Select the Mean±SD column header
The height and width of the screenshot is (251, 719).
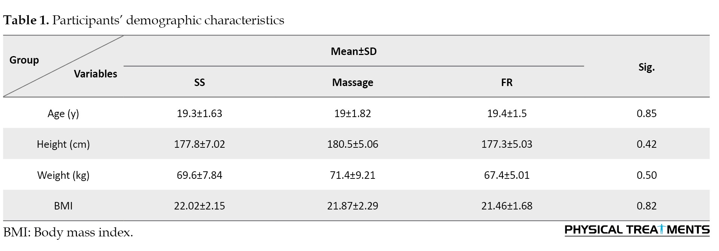354,51
